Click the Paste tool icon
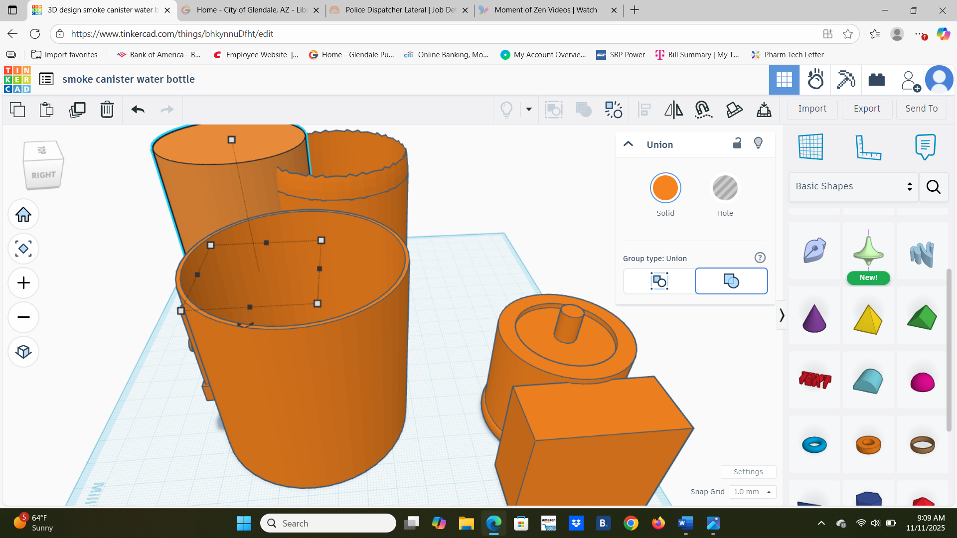Screen dimensions: 957x538 pyautogui.click(x=46, y=109)
